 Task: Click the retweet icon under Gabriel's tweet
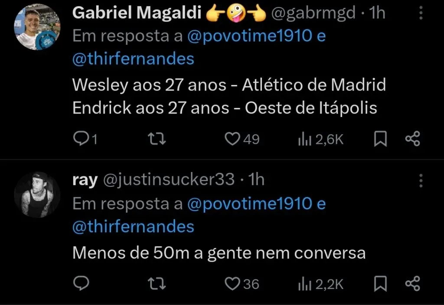tap(157, 139)
